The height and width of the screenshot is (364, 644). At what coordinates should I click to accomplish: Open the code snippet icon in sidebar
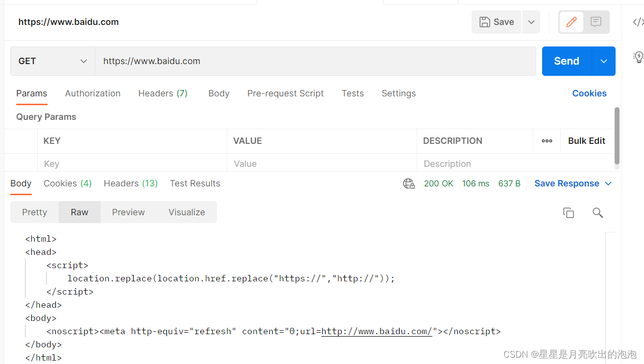pos(638,22)
